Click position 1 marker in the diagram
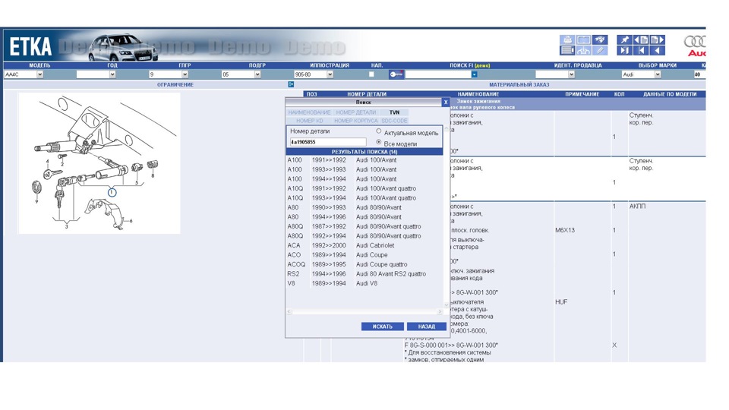729x410 pixels. pos(112,192)
